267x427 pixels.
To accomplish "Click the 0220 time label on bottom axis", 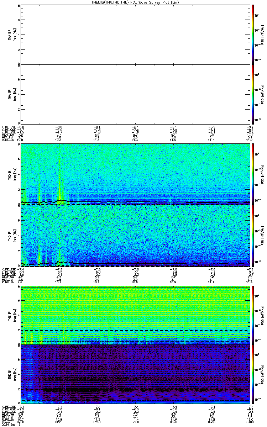I will tap(59, 422).
